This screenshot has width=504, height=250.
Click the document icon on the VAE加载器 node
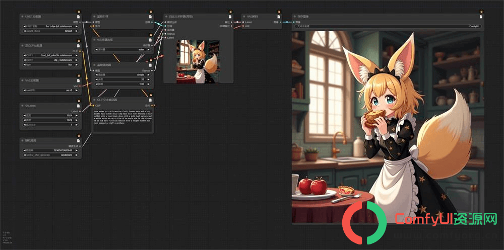78,80
